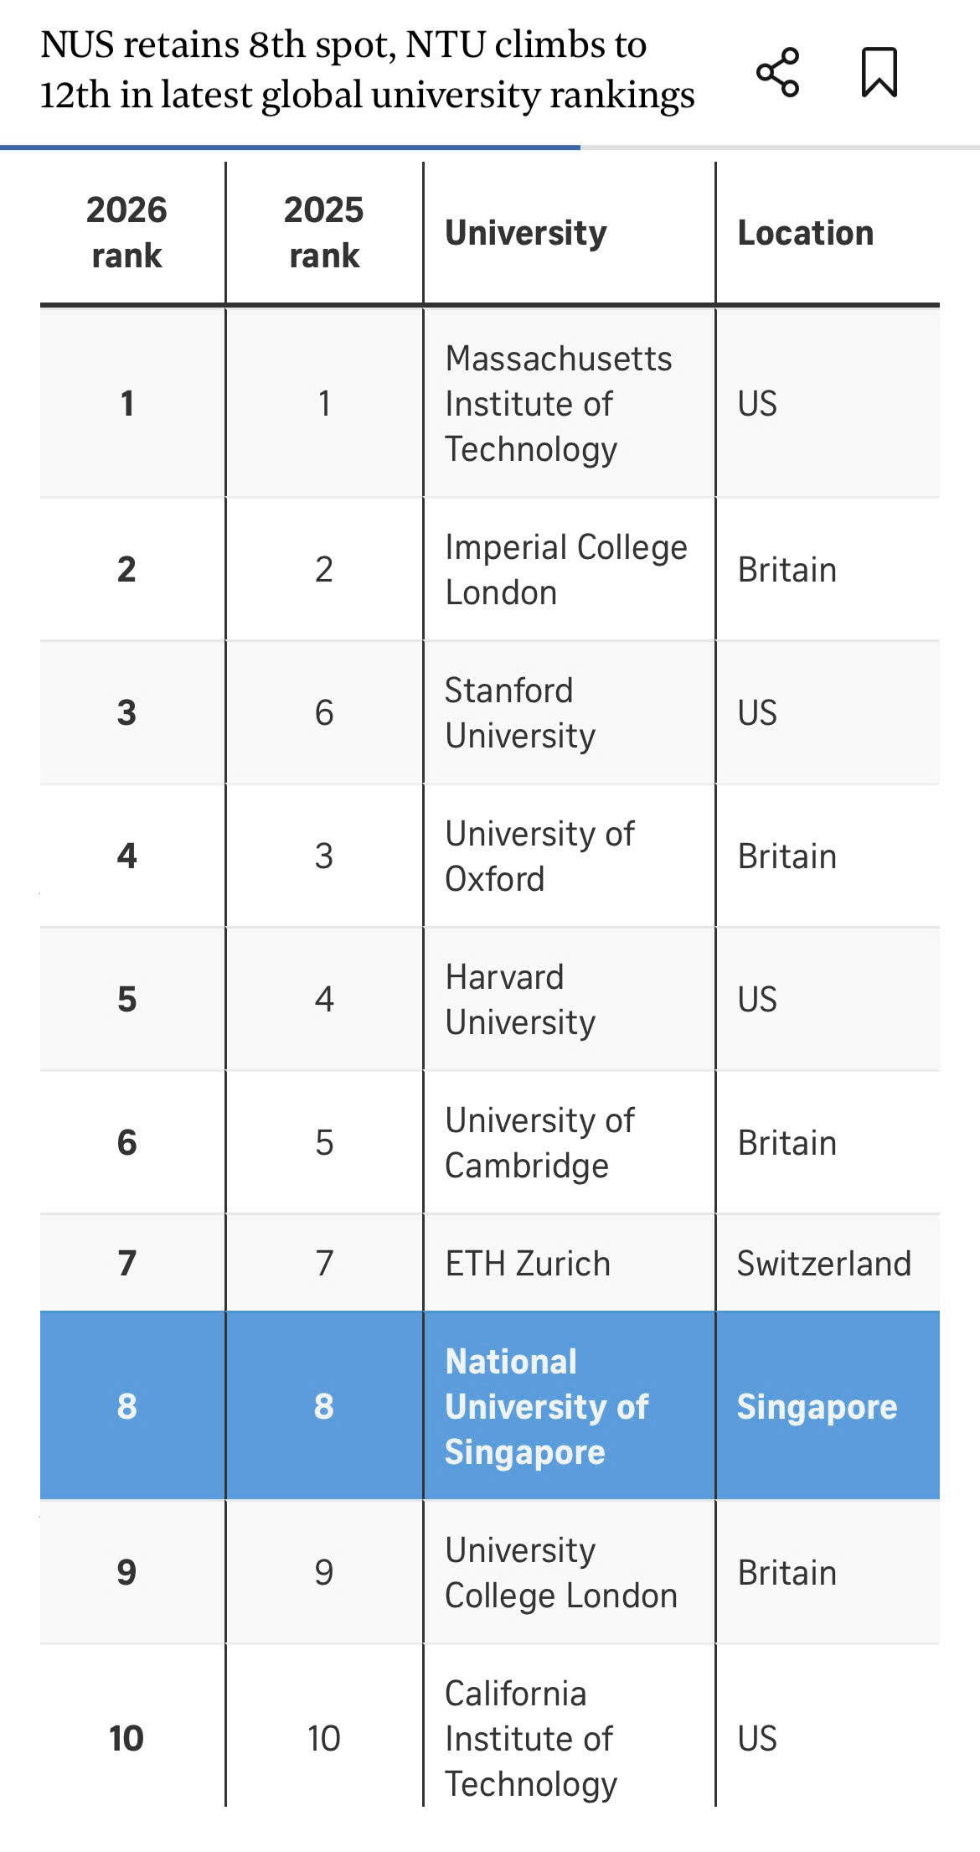Select the ETH Zurich row
The height and width of the screenshot is (1852, 980).
tap(490, 1262)
